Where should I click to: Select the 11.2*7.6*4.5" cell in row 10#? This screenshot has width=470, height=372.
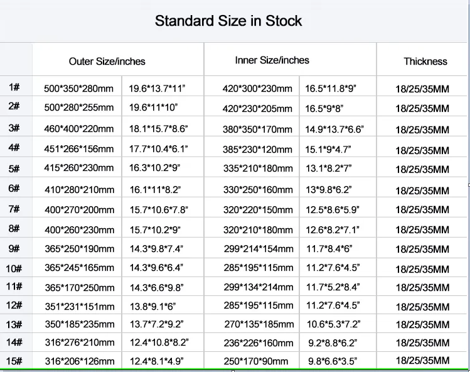338,268
